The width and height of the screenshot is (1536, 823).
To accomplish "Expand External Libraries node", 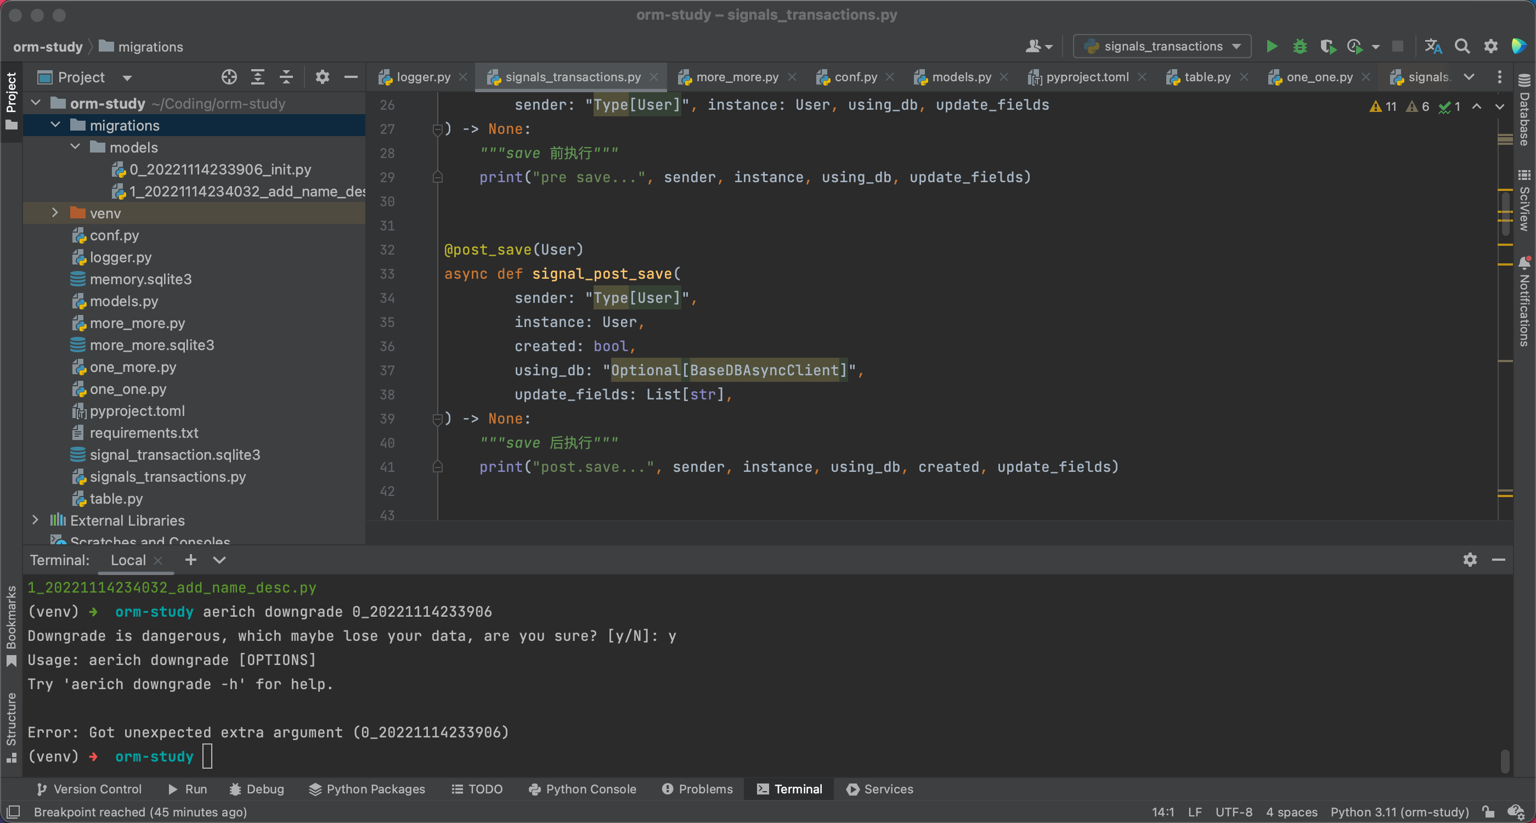I will (35, 520).
